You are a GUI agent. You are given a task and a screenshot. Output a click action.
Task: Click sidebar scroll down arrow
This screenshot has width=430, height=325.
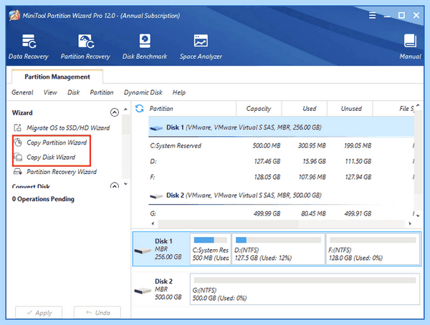(125, 184)
